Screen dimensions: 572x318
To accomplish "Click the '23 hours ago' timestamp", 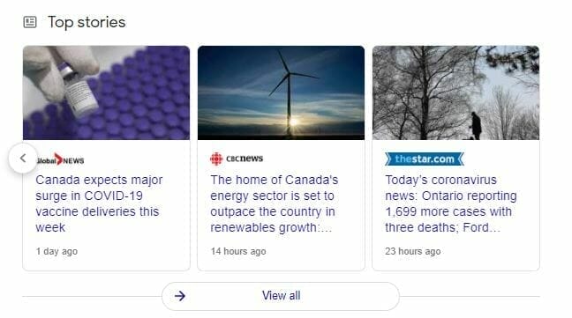I will point(412,251).
